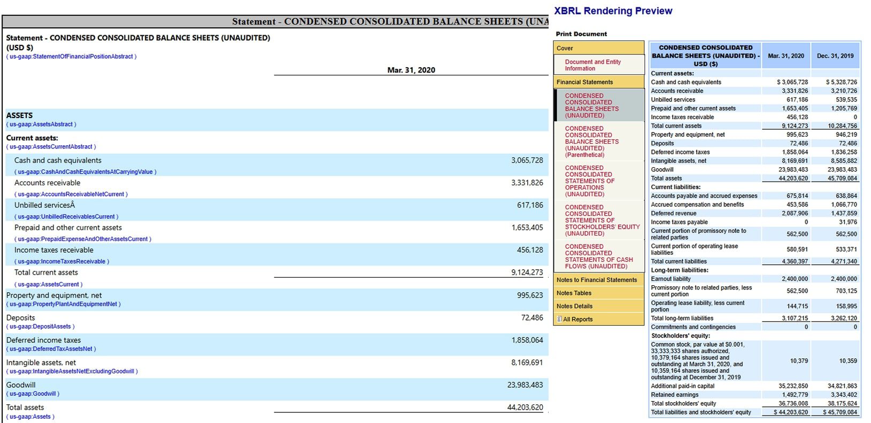The image size is (871, 423).
Task: Expand the Notes Tables section
Action: pyautogui.click(x=574, y=293)
